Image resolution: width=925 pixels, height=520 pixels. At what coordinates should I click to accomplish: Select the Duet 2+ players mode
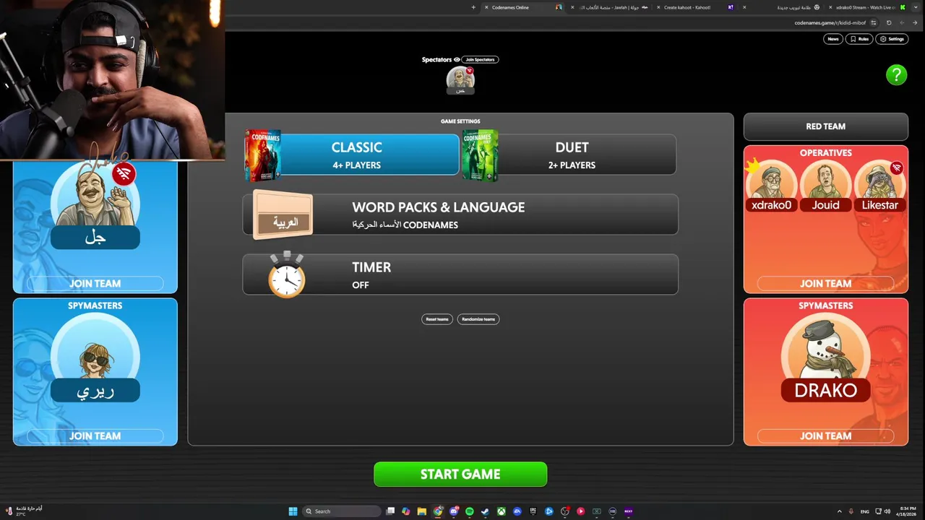tap(569, 155)
